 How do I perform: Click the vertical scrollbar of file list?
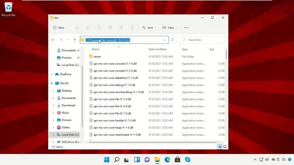point(226,55)
